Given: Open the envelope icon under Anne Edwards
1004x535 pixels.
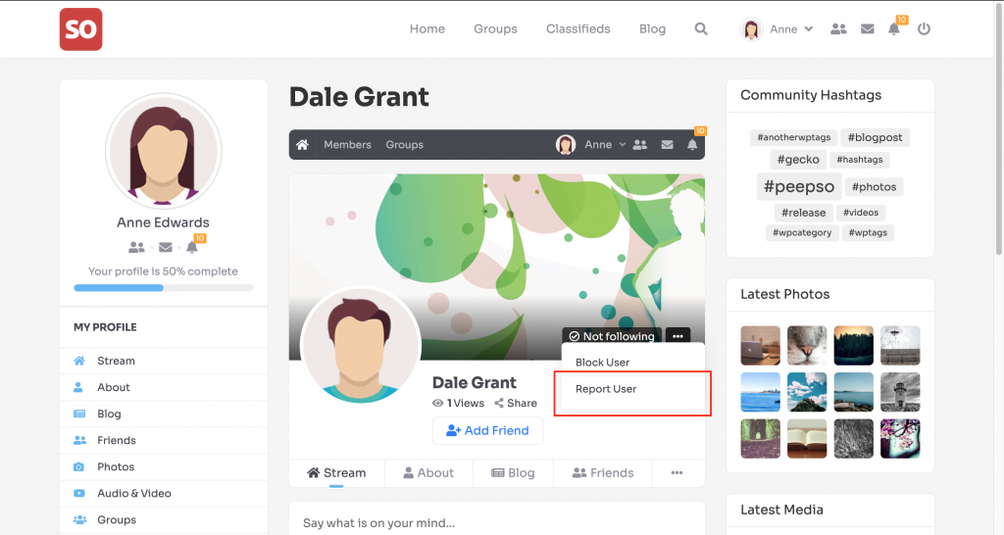Looking at the screenshot, I should pos(165,248).
